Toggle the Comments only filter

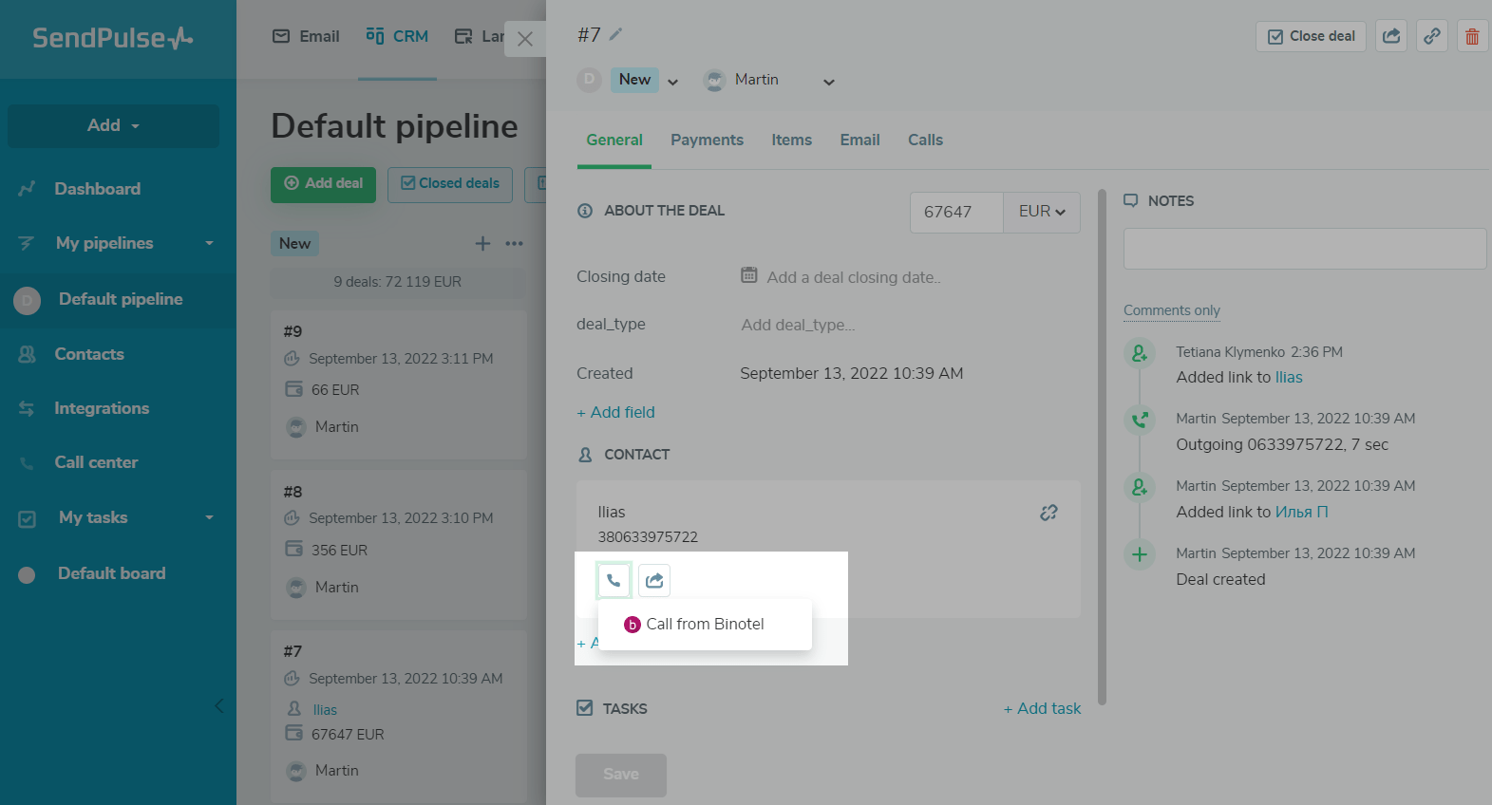[x=1171, y=310]
